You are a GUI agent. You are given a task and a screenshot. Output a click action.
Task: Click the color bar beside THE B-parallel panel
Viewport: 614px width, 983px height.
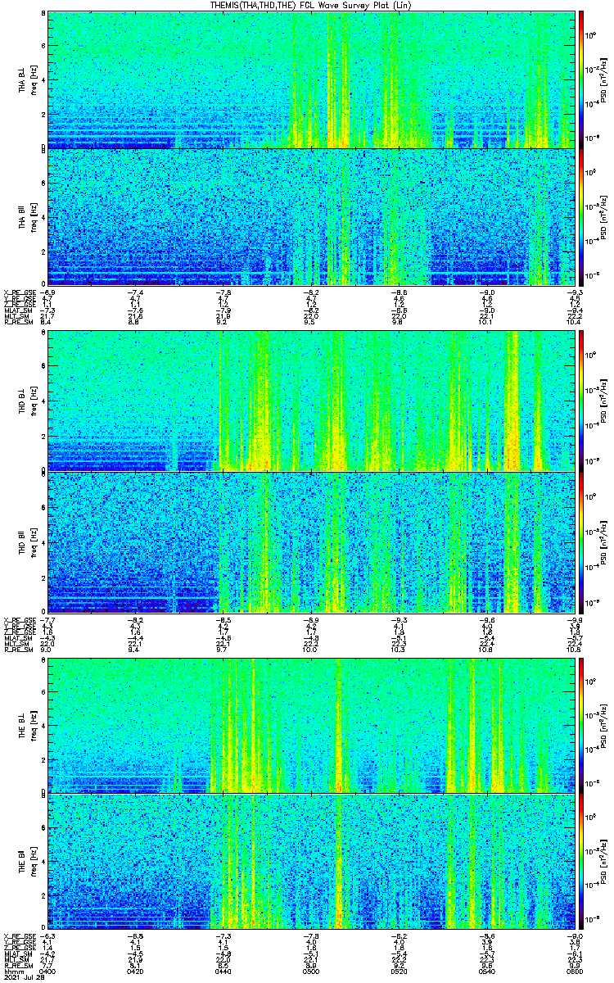[x=581, y=862]
